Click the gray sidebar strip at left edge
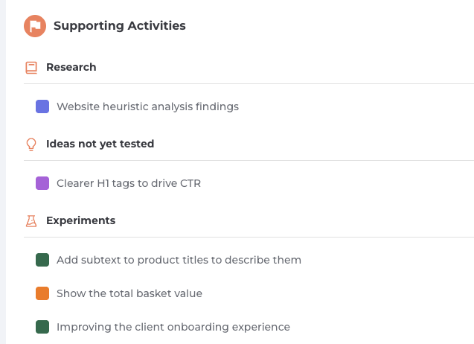This screenshot has height=344, width=474. [x=3, y=172]
